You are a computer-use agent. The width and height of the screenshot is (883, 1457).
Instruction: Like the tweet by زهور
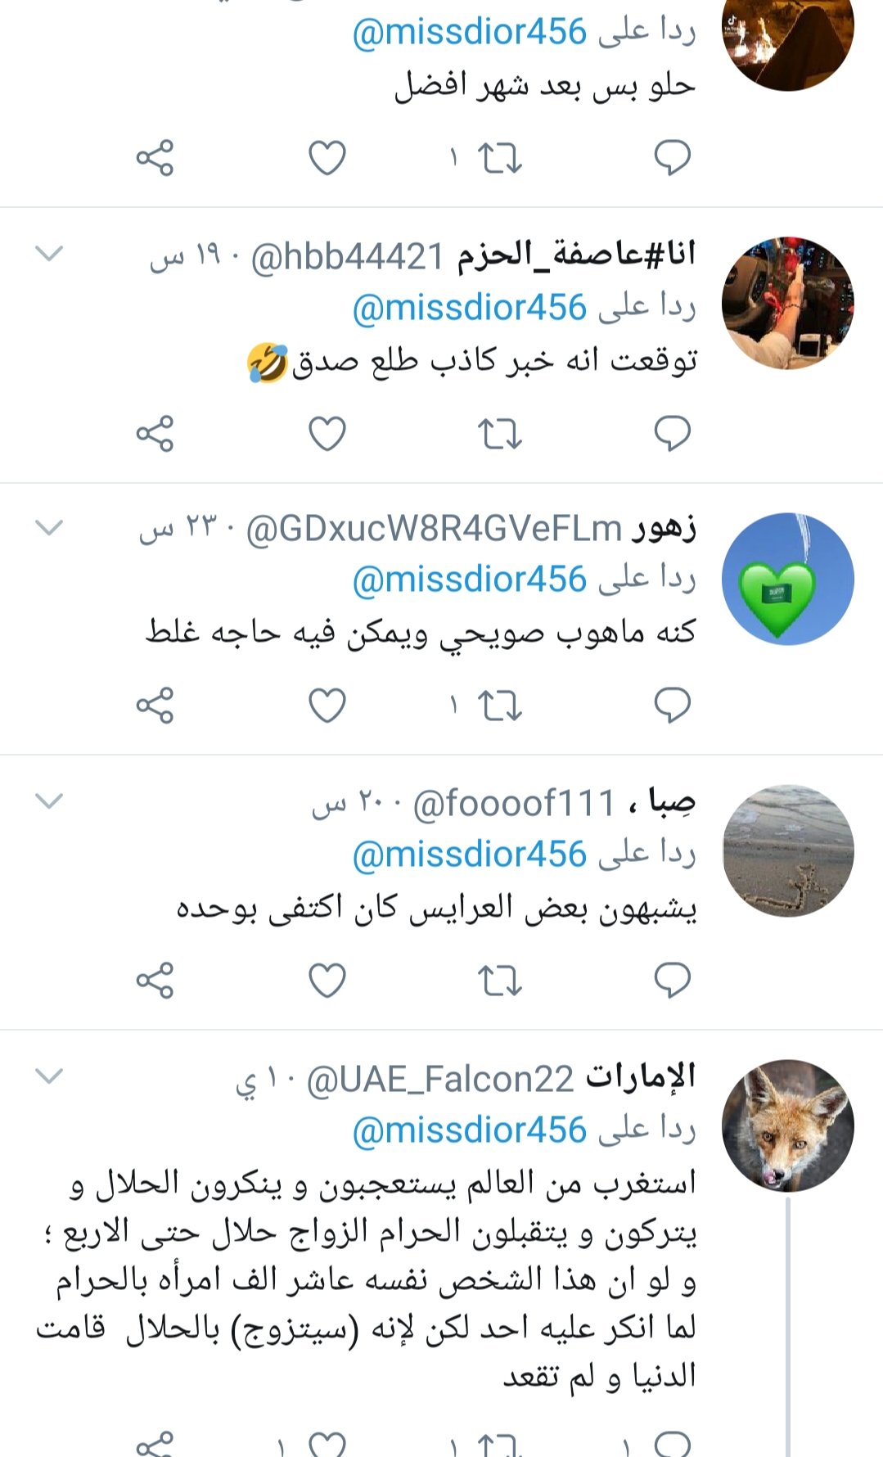pos(327,705)
